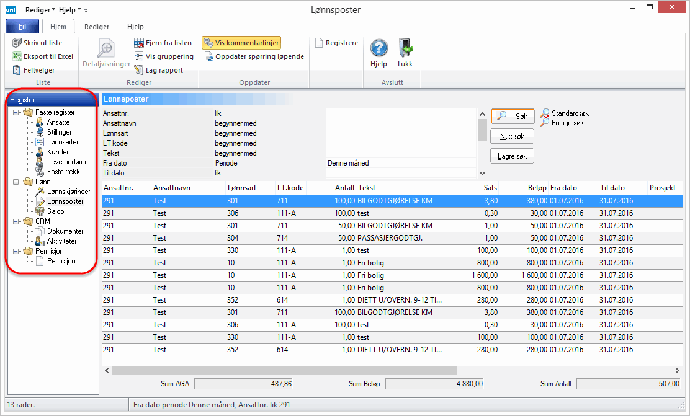Open Hjelp with the question mark icon
The width and height of the screenshot is (690, 416).
click(379, 49)
